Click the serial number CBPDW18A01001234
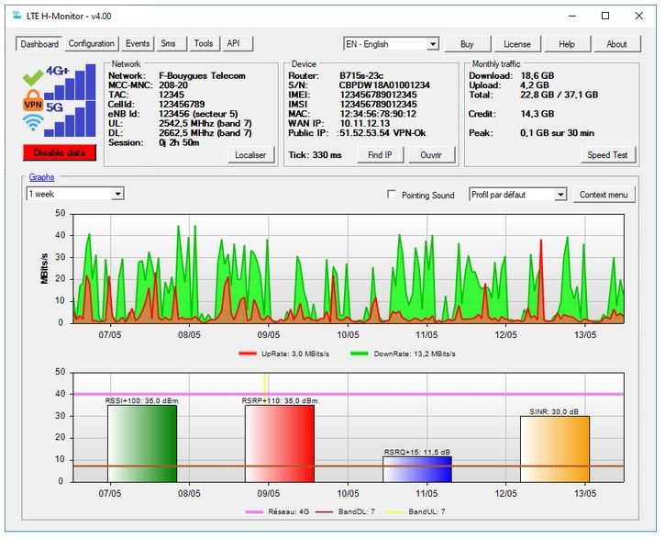Screen dimensions: 665x539 click(x=384, y=85)
